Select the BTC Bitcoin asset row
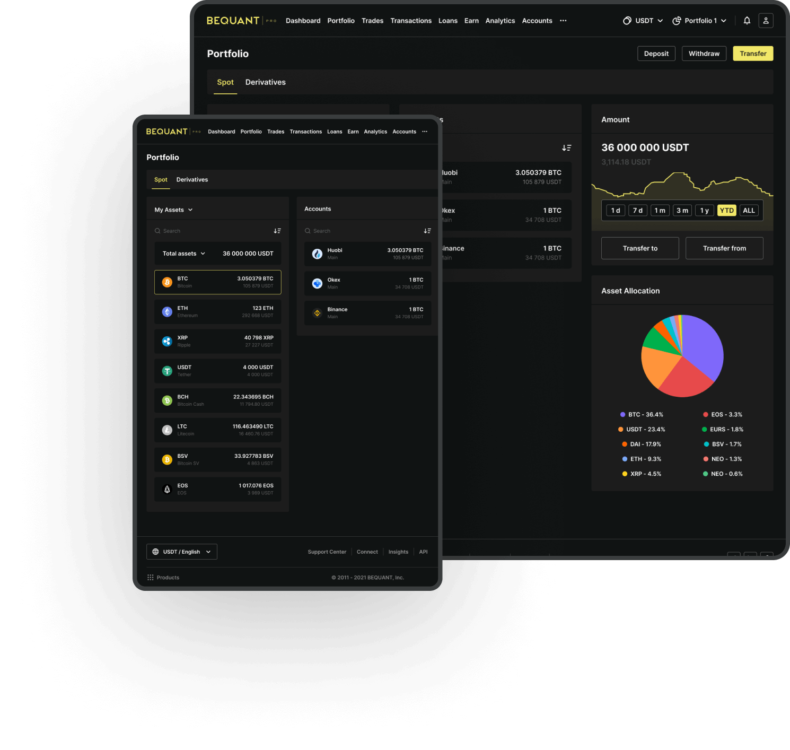The image size is (790, 750). pyautogui.click(x=218, y=282)
